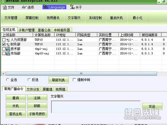Click computer name tkp10-xnj
This screenshot has width=167, height=125.
42,54
